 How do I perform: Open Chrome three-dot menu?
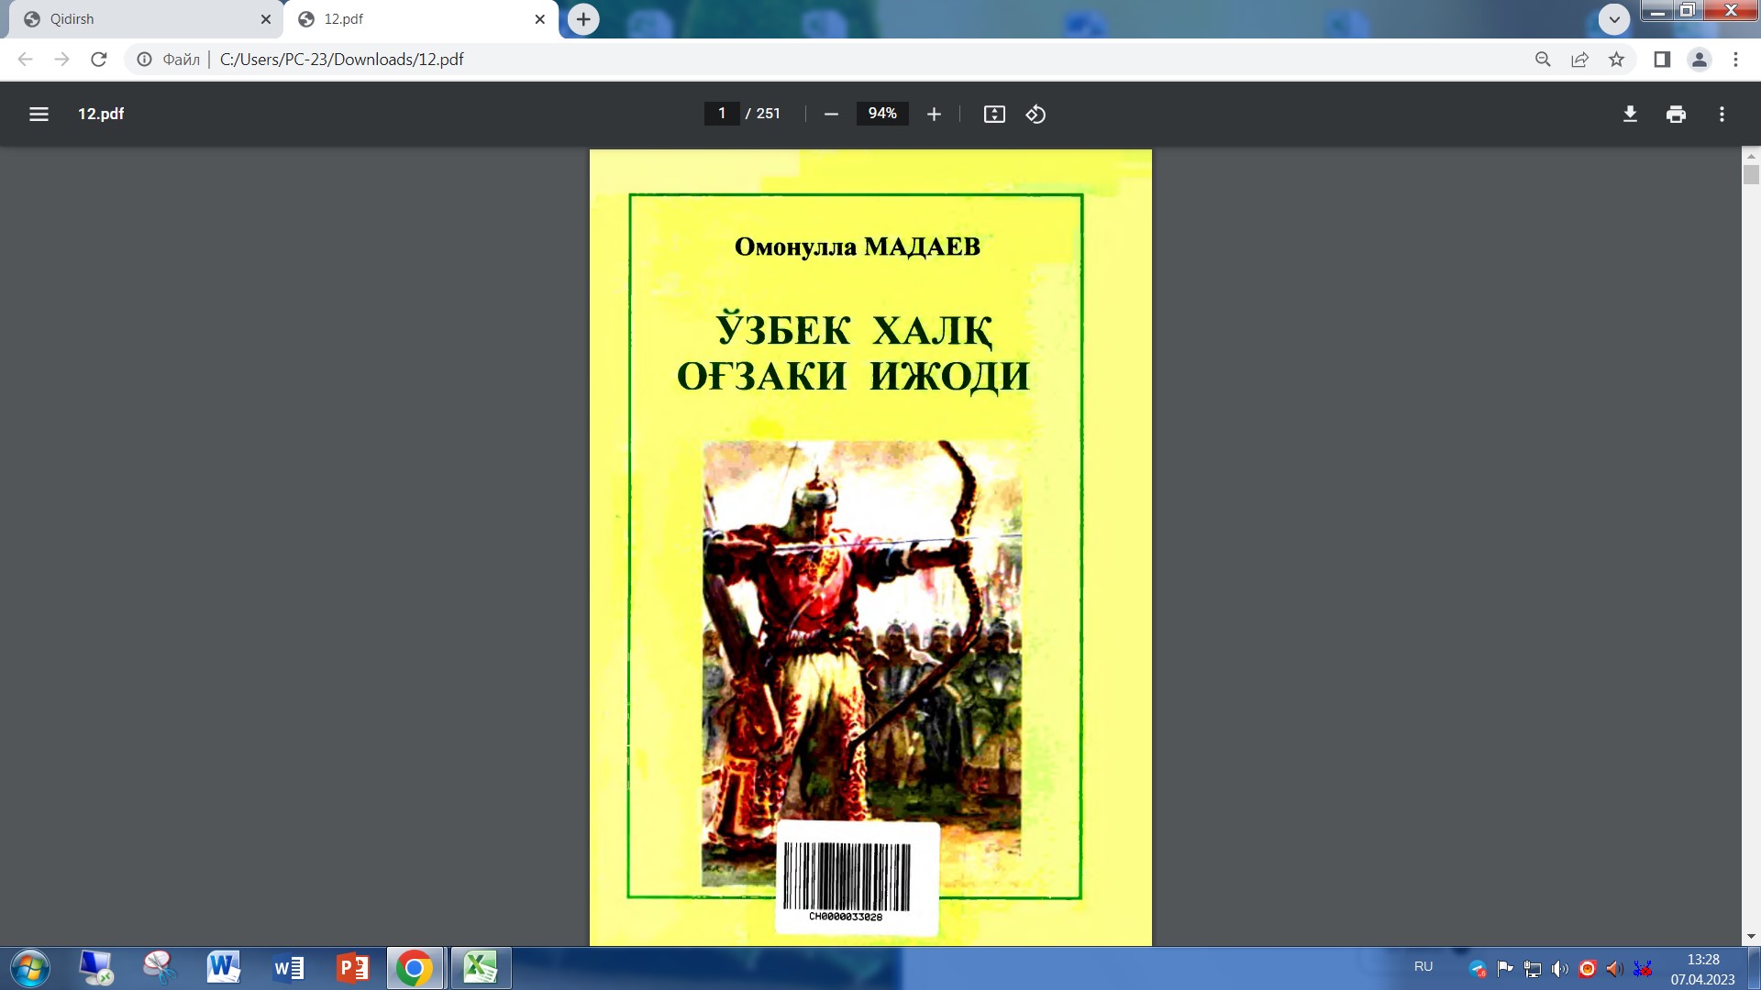click(x=1735, y=60)
